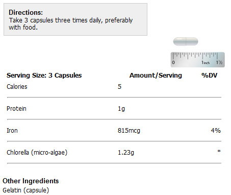Click the %DV column header
Screen dimensions: 231x195
point(210,75)
